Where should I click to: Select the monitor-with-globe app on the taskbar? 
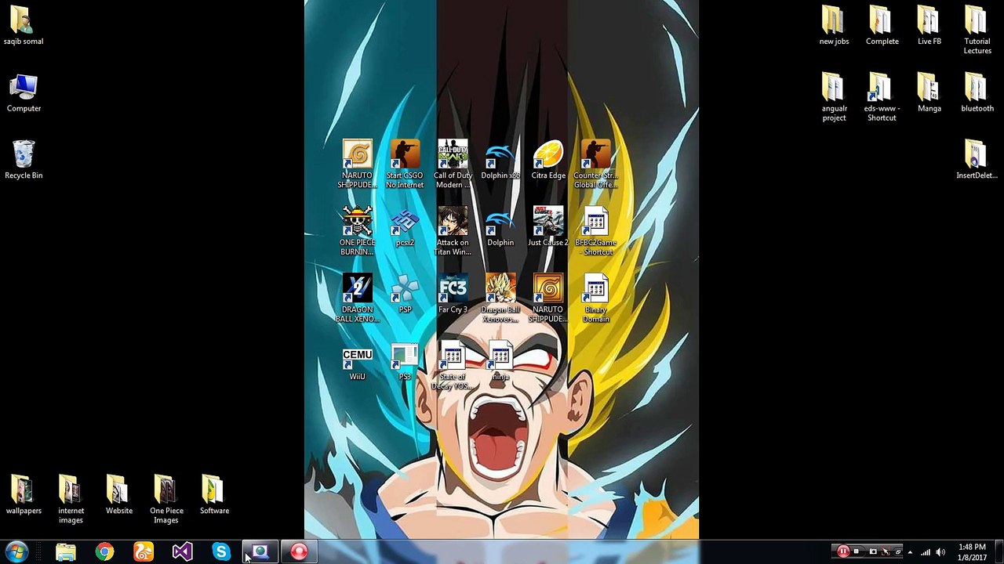click(x=260, y=552)
